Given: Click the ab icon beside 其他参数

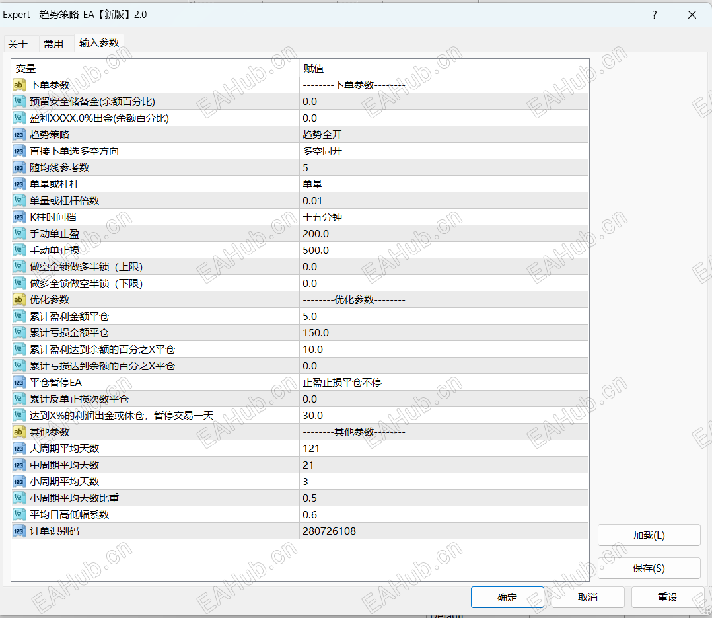Looking at the screenshot, I should coord(18,432).
